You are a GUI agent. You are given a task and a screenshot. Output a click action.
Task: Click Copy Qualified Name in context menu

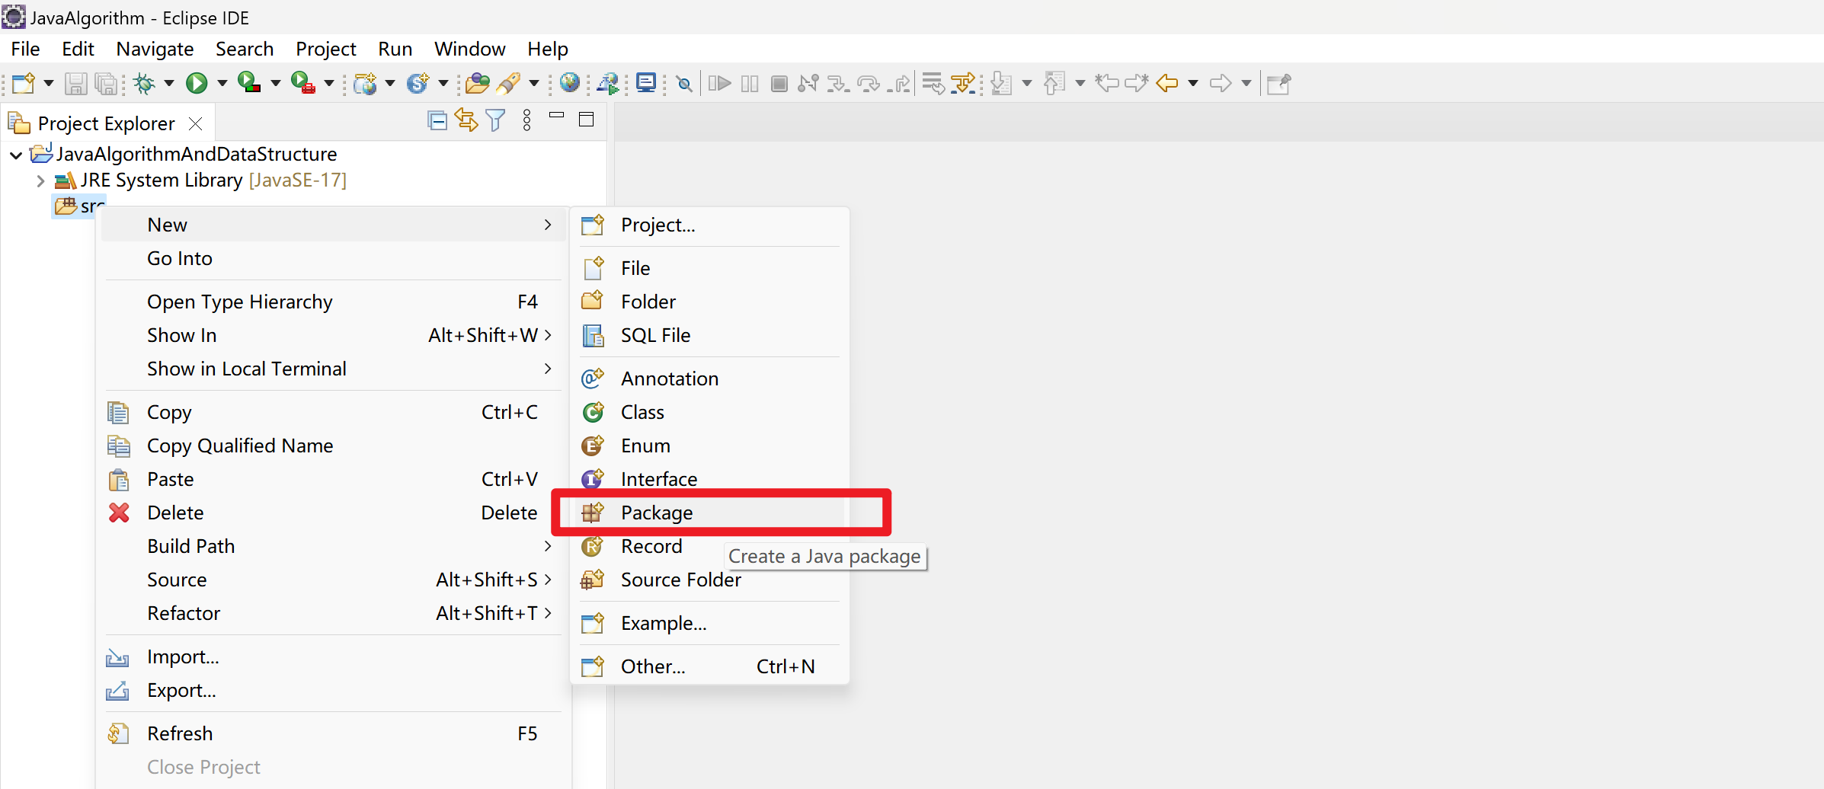334,446
